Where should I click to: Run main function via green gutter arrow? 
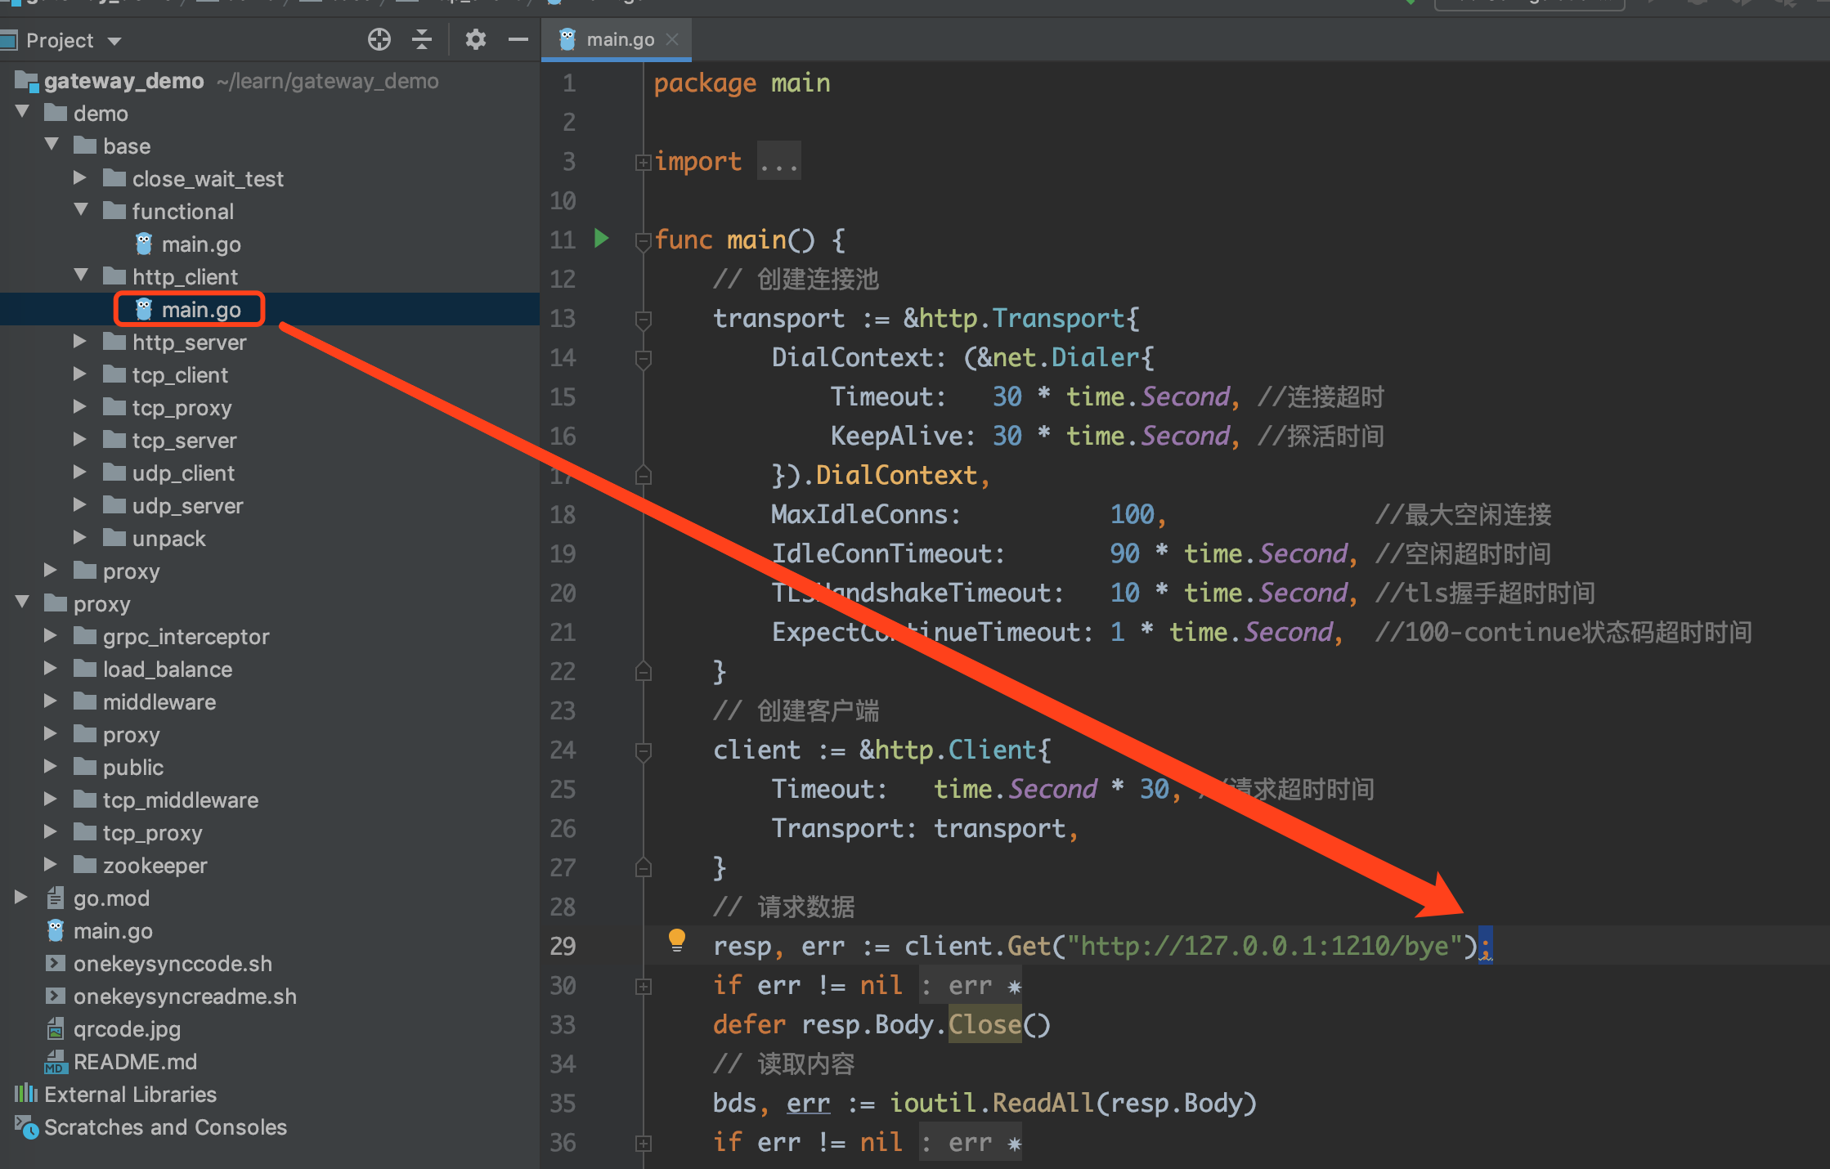click(602, 239)
